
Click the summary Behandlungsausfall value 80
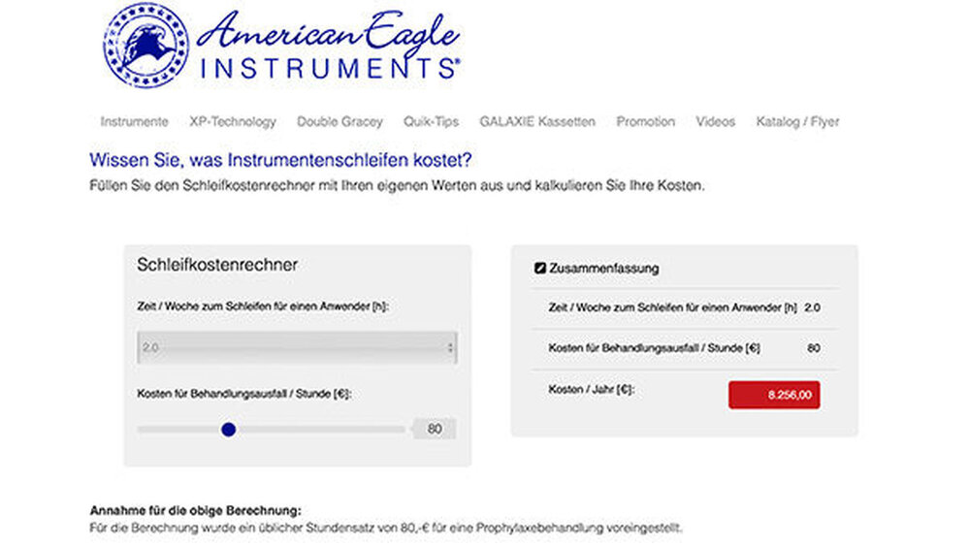(x=813, y=347)
